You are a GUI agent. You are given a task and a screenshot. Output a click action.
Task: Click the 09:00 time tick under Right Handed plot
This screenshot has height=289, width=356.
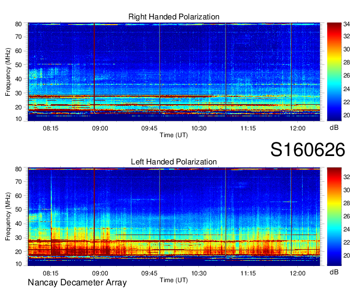[100, 128]
